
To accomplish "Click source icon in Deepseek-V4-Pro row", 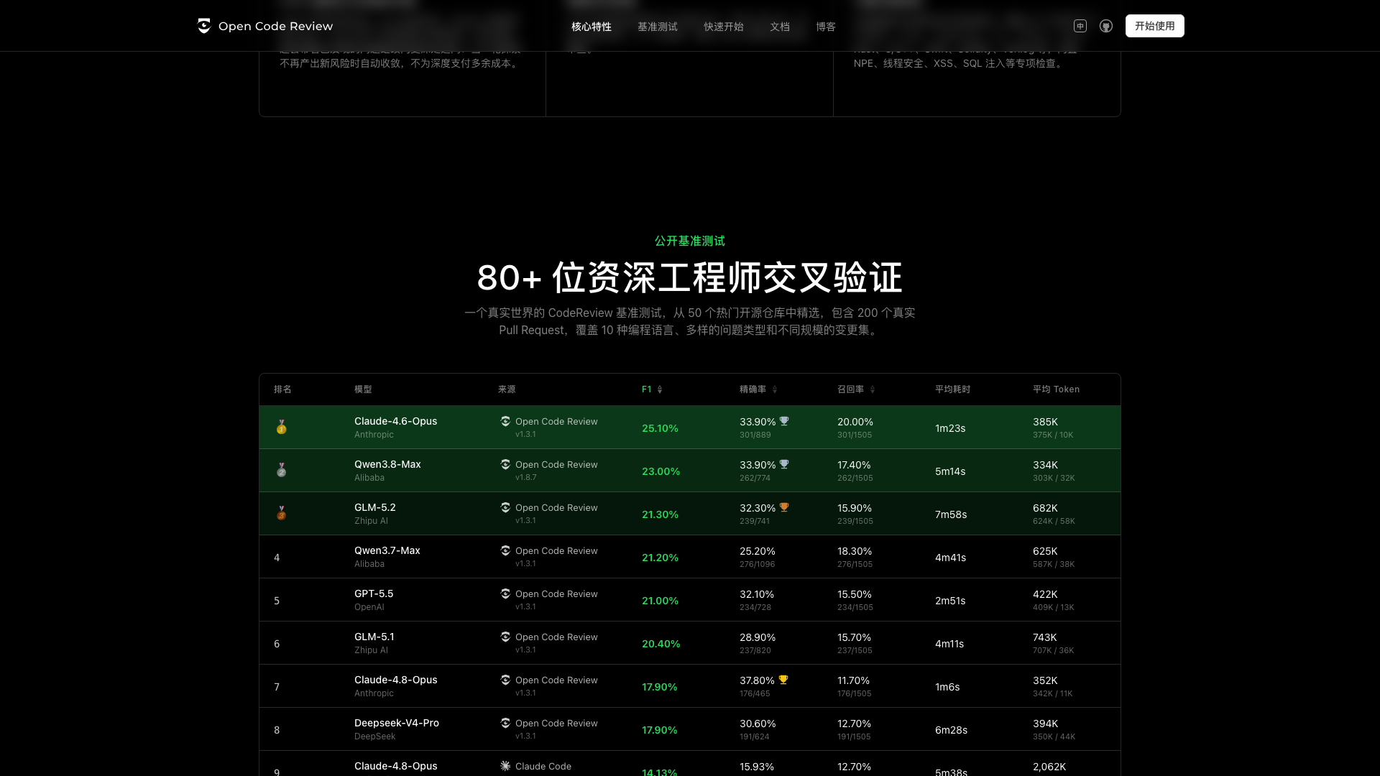I will pyautogui.click(x=505, y=723).
